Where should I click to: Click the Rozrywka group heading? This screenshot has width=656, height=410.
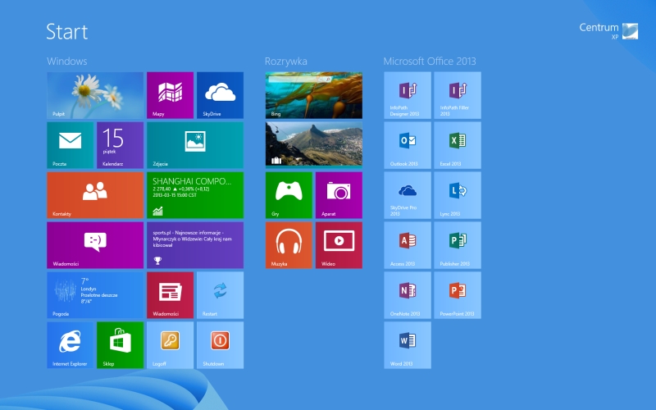[x=285, y=61]
